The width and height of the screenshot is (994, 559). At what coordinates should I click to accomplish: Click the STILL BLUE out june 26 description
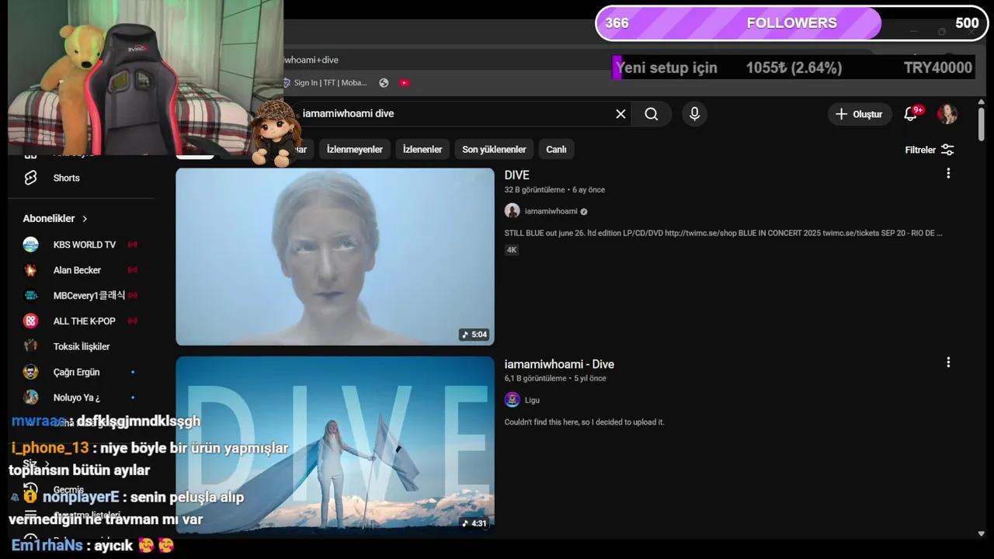click(723, 233)
